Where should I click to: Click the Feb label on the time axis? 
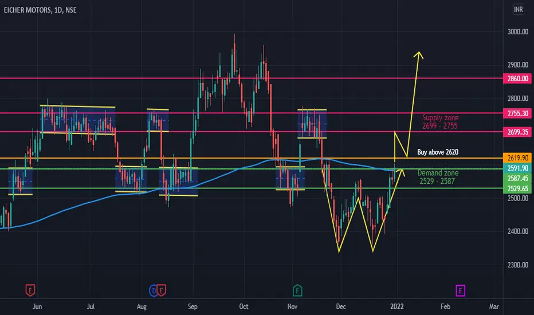(x=445, y=306)
